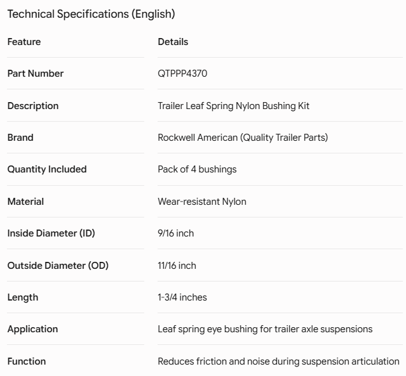The image size is (406, 376).
Task: Select the Reduces friction and noise function text
Action: (x=278, y=361)
